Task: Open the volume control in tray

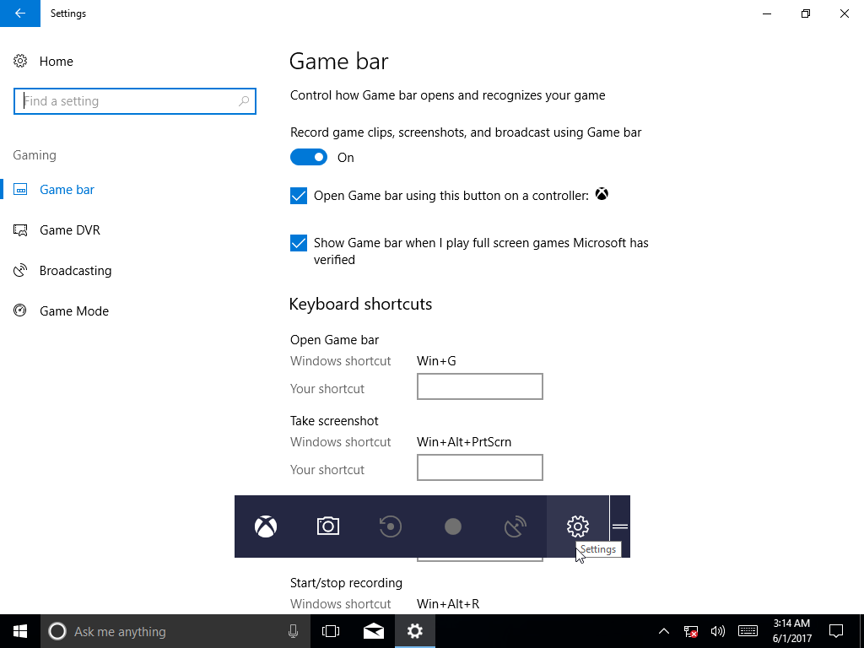Action: pyautogui.click(x=717, y=631)
